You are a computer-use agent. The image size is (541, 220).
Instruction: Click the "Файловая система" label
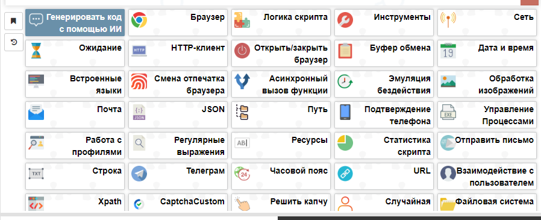pyautogui.click(x=495, y=201)
